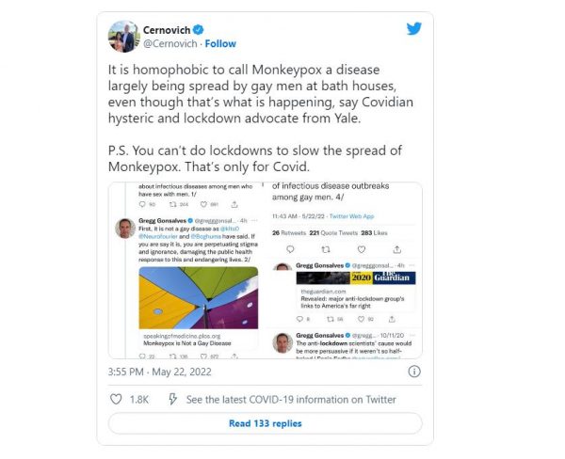Open the tweet info circle icon
Image resolution: width=565 pixels, height=459 pixels.
(414, 372)
